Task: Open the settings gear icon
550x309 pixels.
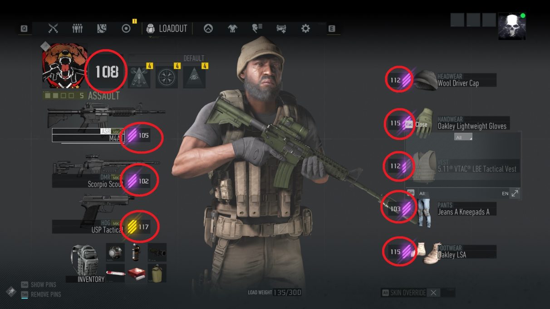Action: (305, 29)
